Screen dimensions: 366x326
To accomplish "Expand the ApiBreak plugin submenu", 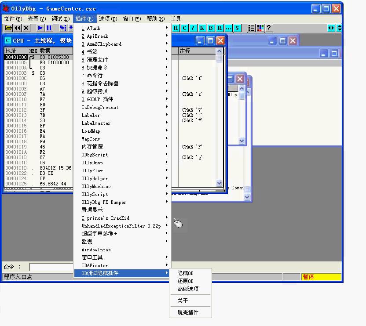I will pos(123,36).
